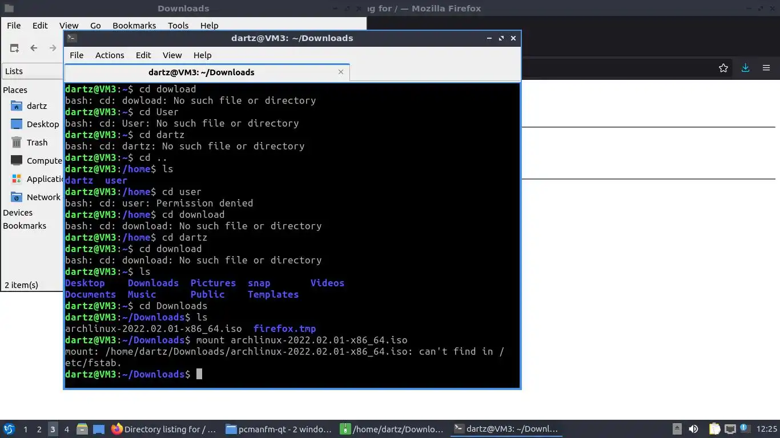Open the Firefox hamburger menu
780x438 pixels.
point(766,68)
